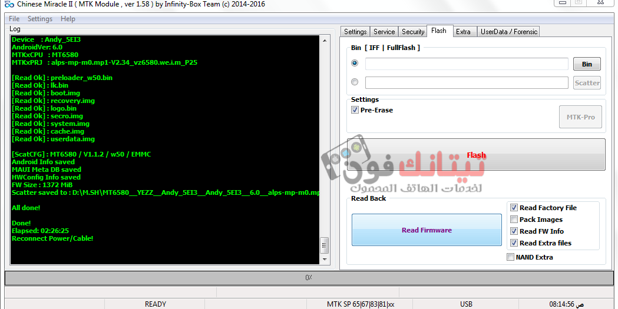Uncheck Read Factory File option
618x309 pixels.
tap(514, 207)
